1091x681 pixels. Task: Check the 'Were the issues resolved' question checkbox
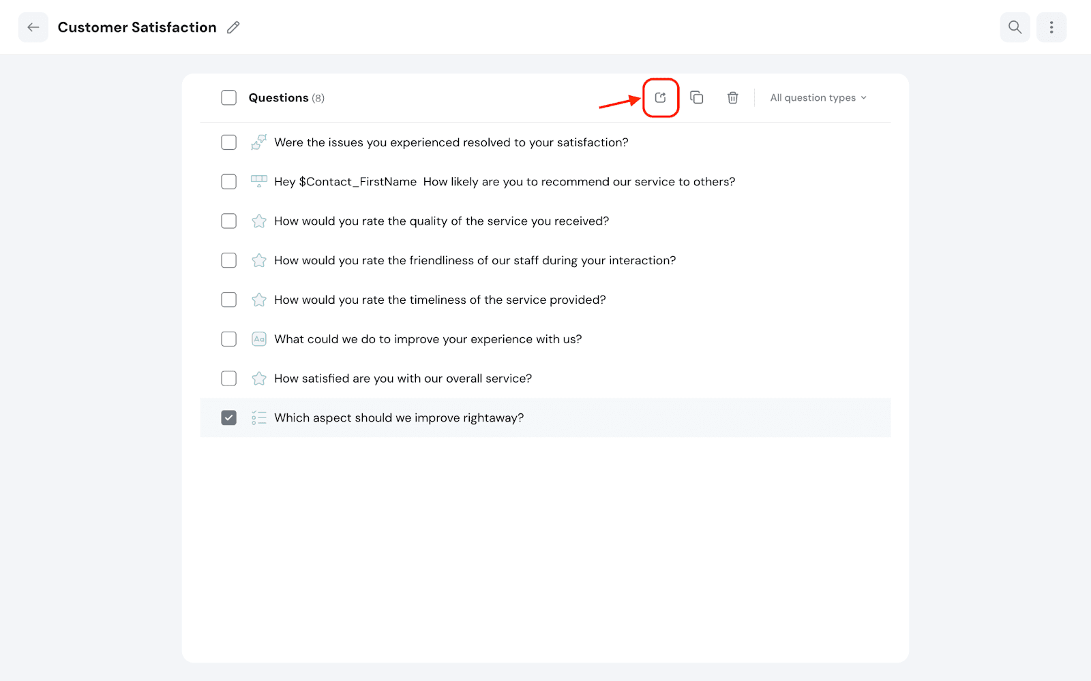pyautogui.click(x=228, y=142)
